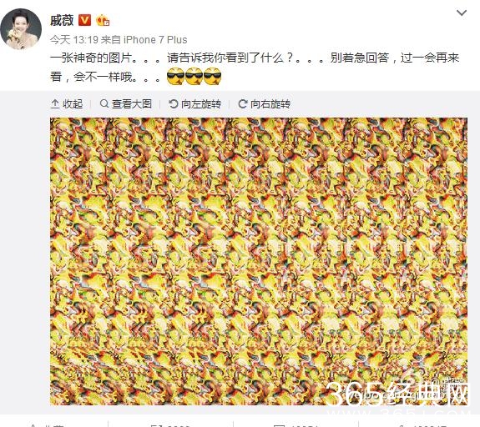Select the 向右旋转 text label
480x427 pixels.
coord(270,104)
